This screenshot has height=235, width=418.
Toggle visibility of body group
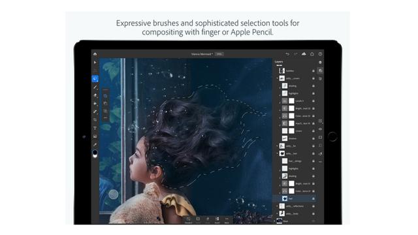click(x=313, y=213)
